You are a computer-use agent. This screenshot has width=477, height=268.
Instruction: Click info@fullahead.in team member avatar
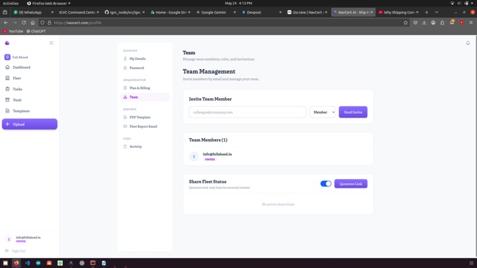[x=194, y=156]
